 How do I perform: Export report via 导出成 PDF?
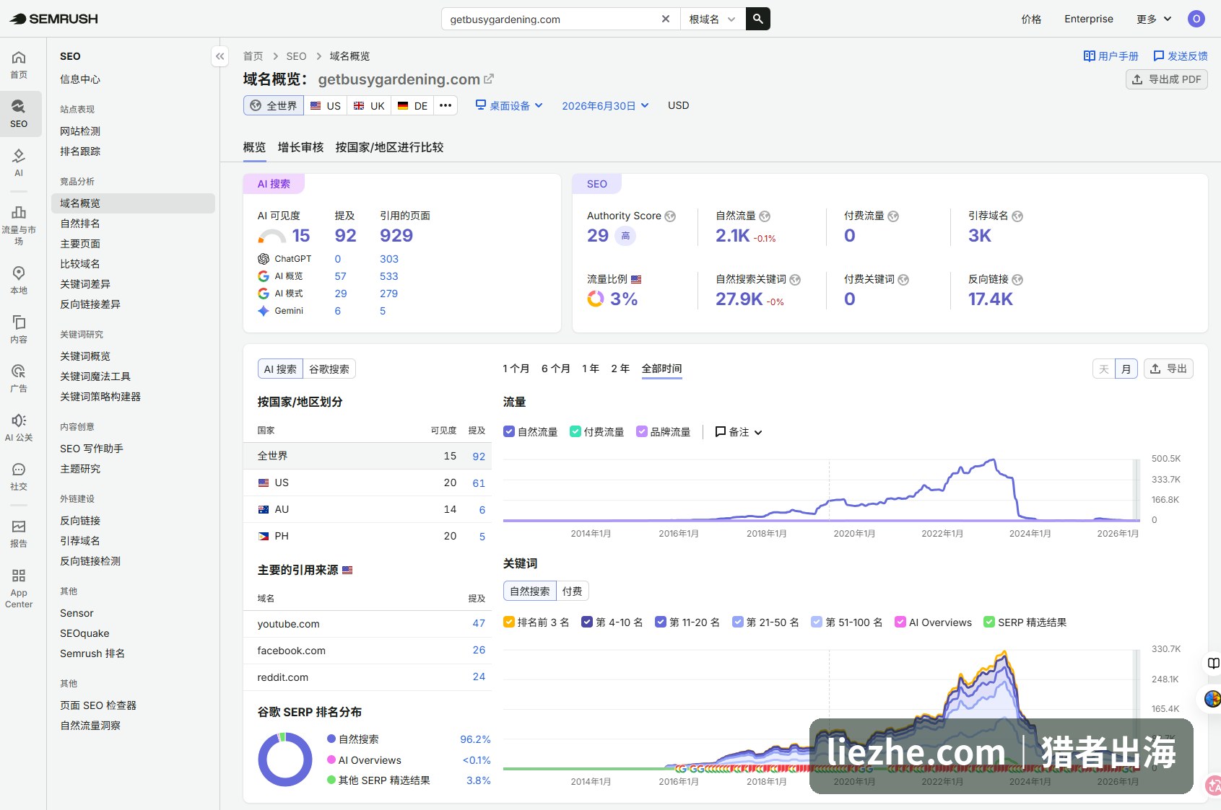tap(1166, 79)
